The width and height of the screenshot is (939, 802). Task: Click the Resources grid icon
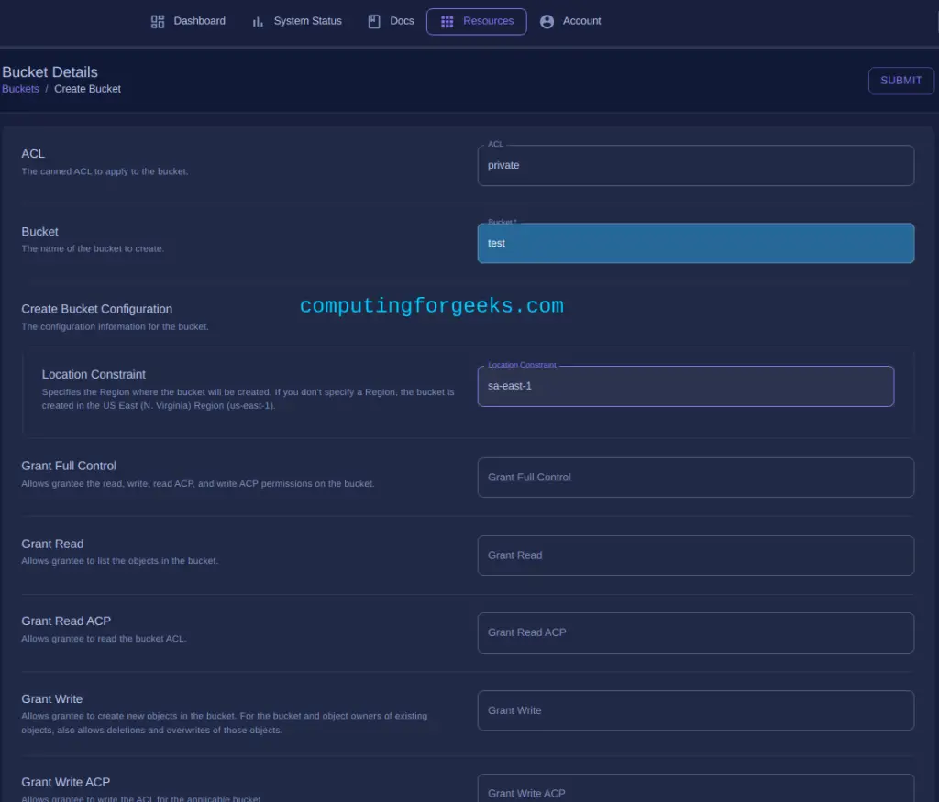click(447, 22)
